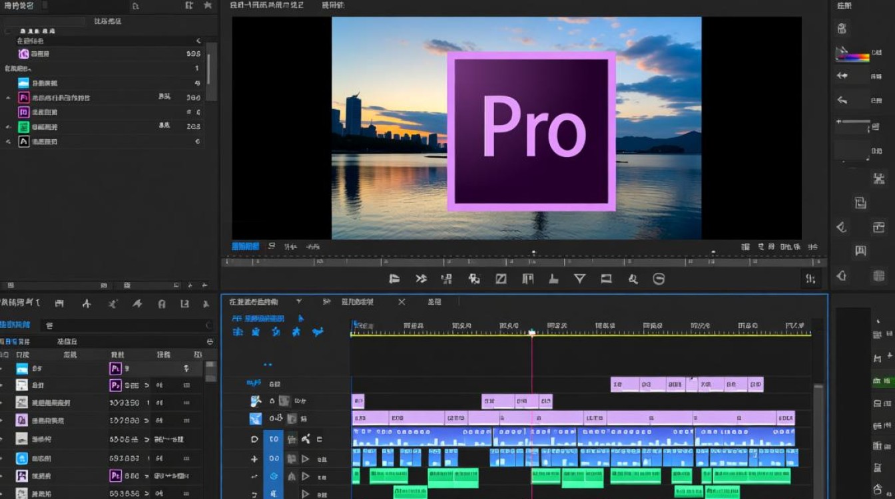Click the boxed button at transport bar's far right

point(811,279)
